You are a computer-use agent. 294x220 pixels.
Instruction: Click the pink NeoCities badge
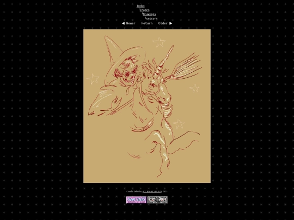pos(136,200)
